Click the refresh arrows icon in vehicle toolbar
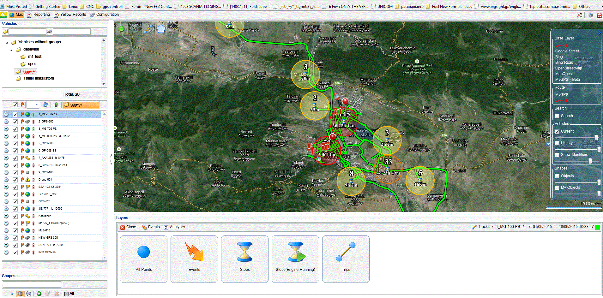Image resolution: width=603 pixels, height=298 pixels. pyautogui.click(x=45, y=105)
